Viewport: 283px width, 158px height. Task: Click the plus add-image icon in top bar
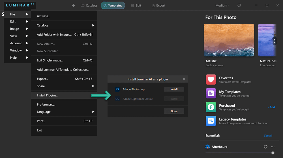[73, 5]
